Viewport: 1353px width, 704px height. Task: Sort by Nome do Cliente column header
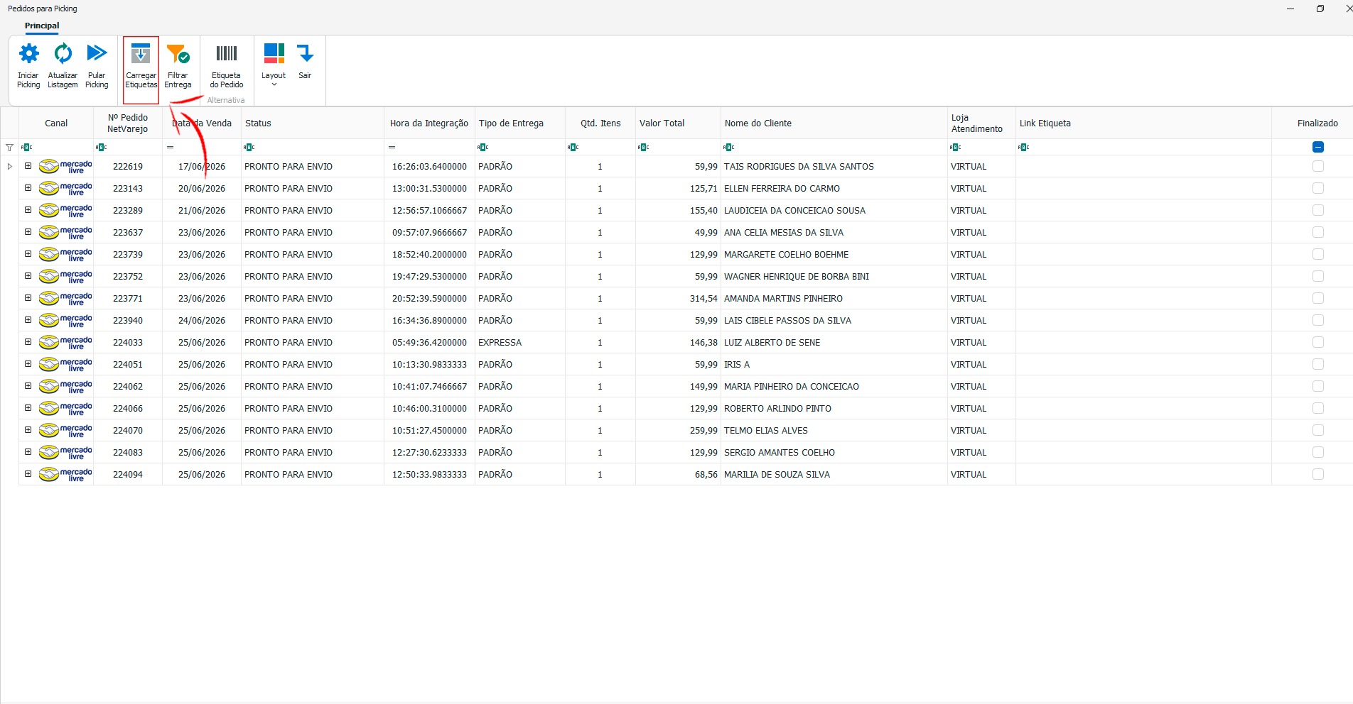click(x=834, y=123)
